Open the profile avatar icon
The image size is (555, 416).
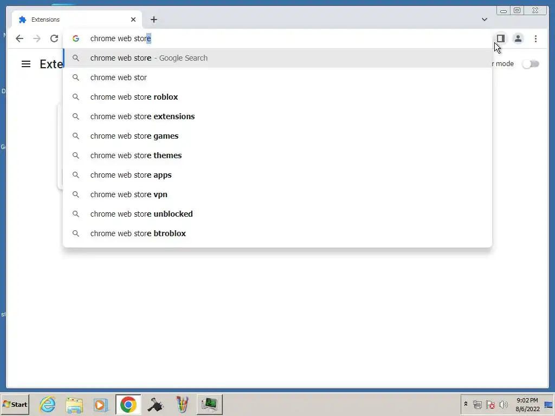click(x=518, y=38)
